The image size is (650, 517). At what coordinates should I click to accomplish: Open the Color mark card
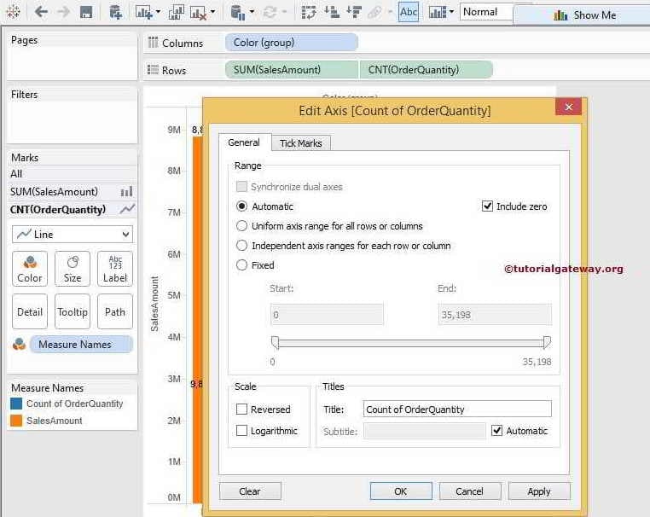(30, 269)
